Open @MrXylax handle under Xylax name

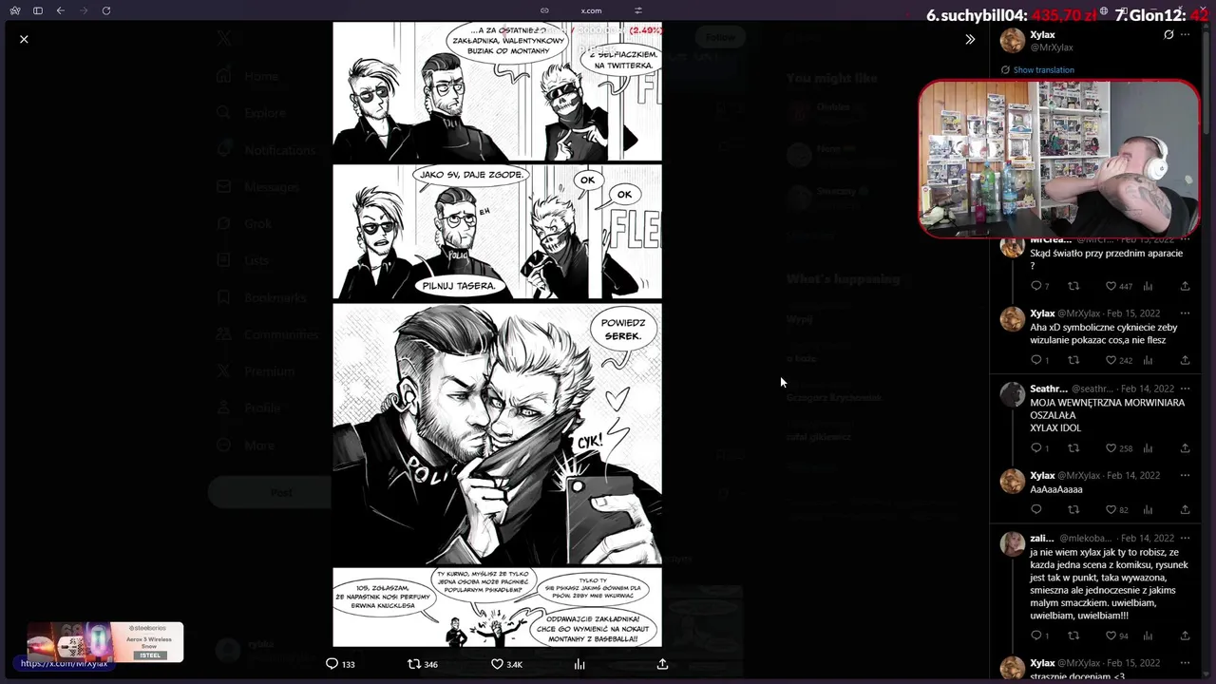coord(1052,47)
